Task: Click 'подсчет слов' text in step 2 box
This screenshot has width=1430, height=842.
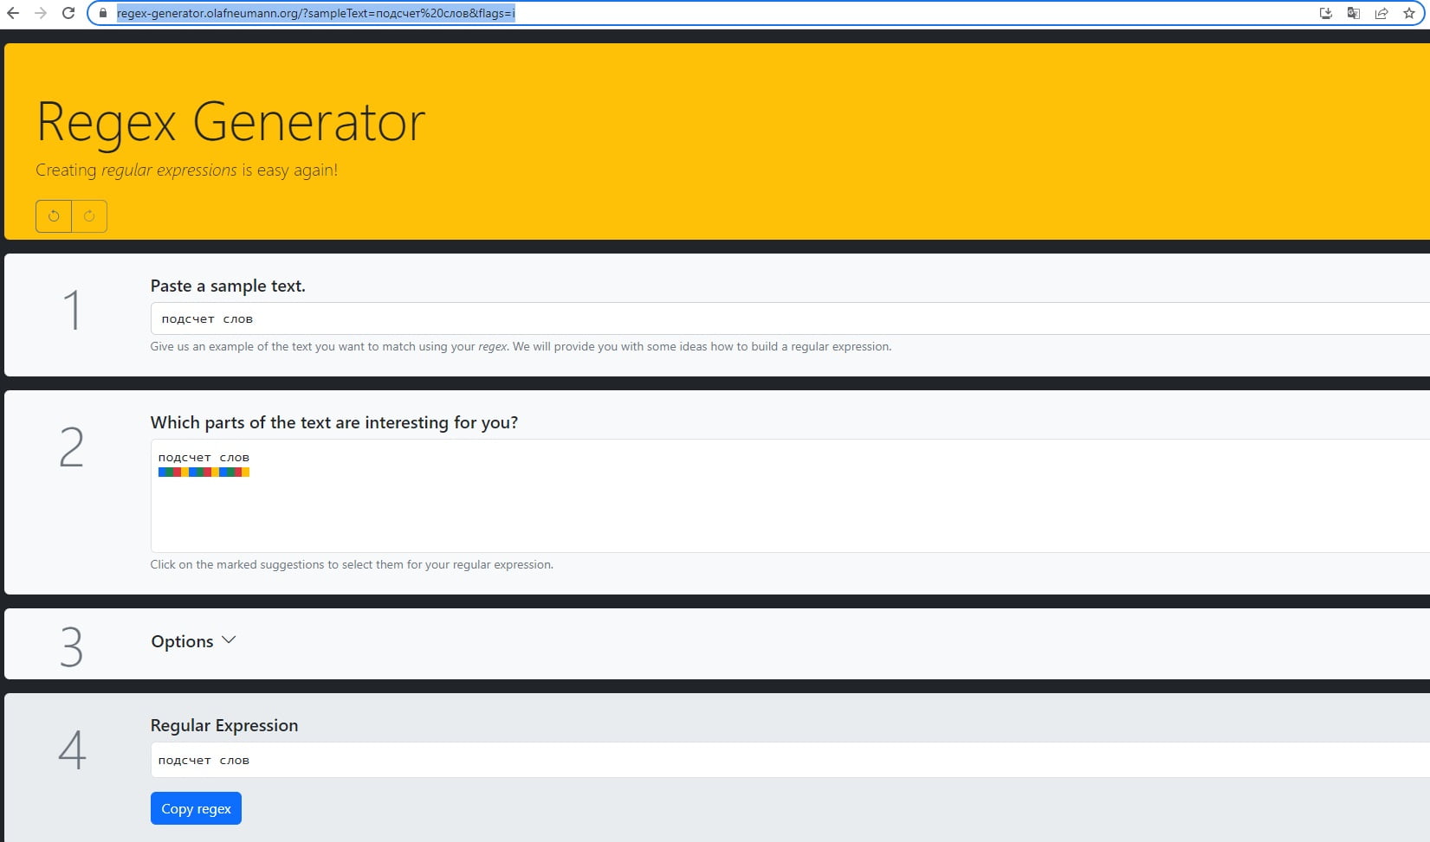Action: pyautogui.click(x=204, y=457)
